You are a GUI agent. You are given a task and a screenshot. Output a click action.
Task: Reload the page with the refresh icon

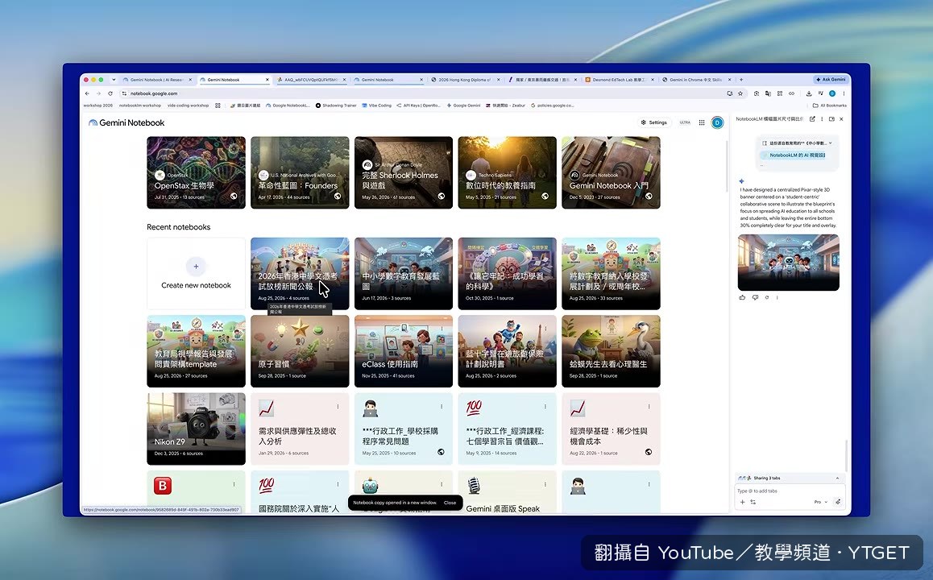110,93
